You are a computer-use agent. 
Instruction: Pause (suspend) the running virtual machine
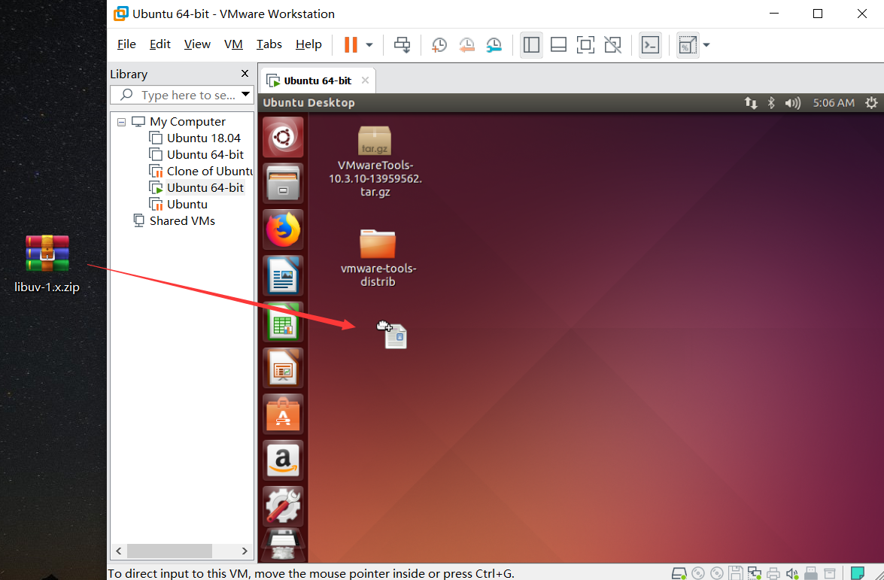pos(351,44)
